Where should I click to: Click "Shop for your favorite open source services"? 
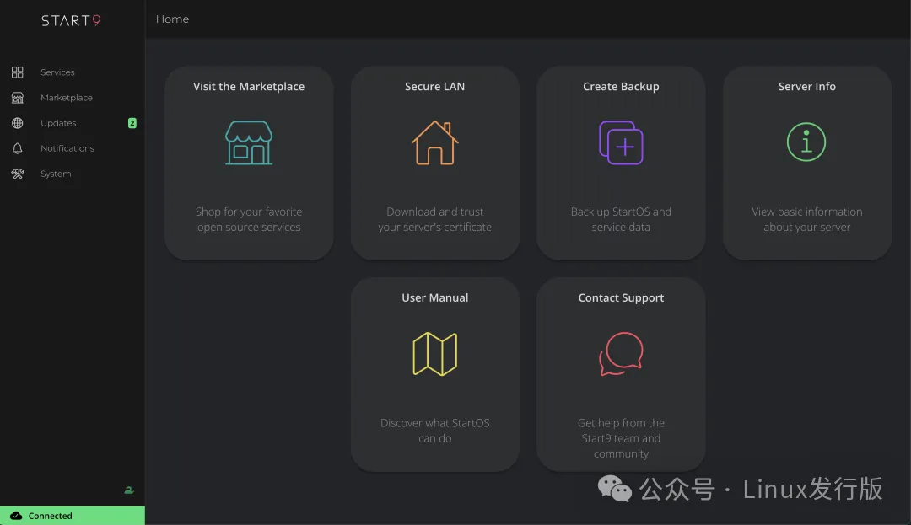click(x=249, y=219)
